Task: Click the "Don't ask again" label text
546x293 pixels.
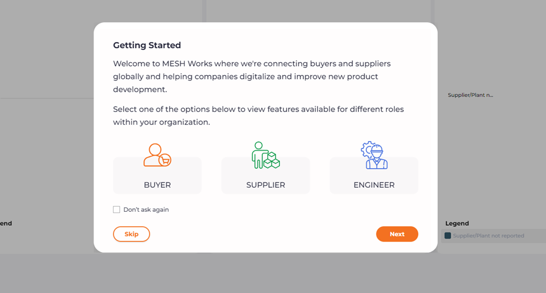Action: [x=146, y=210]
